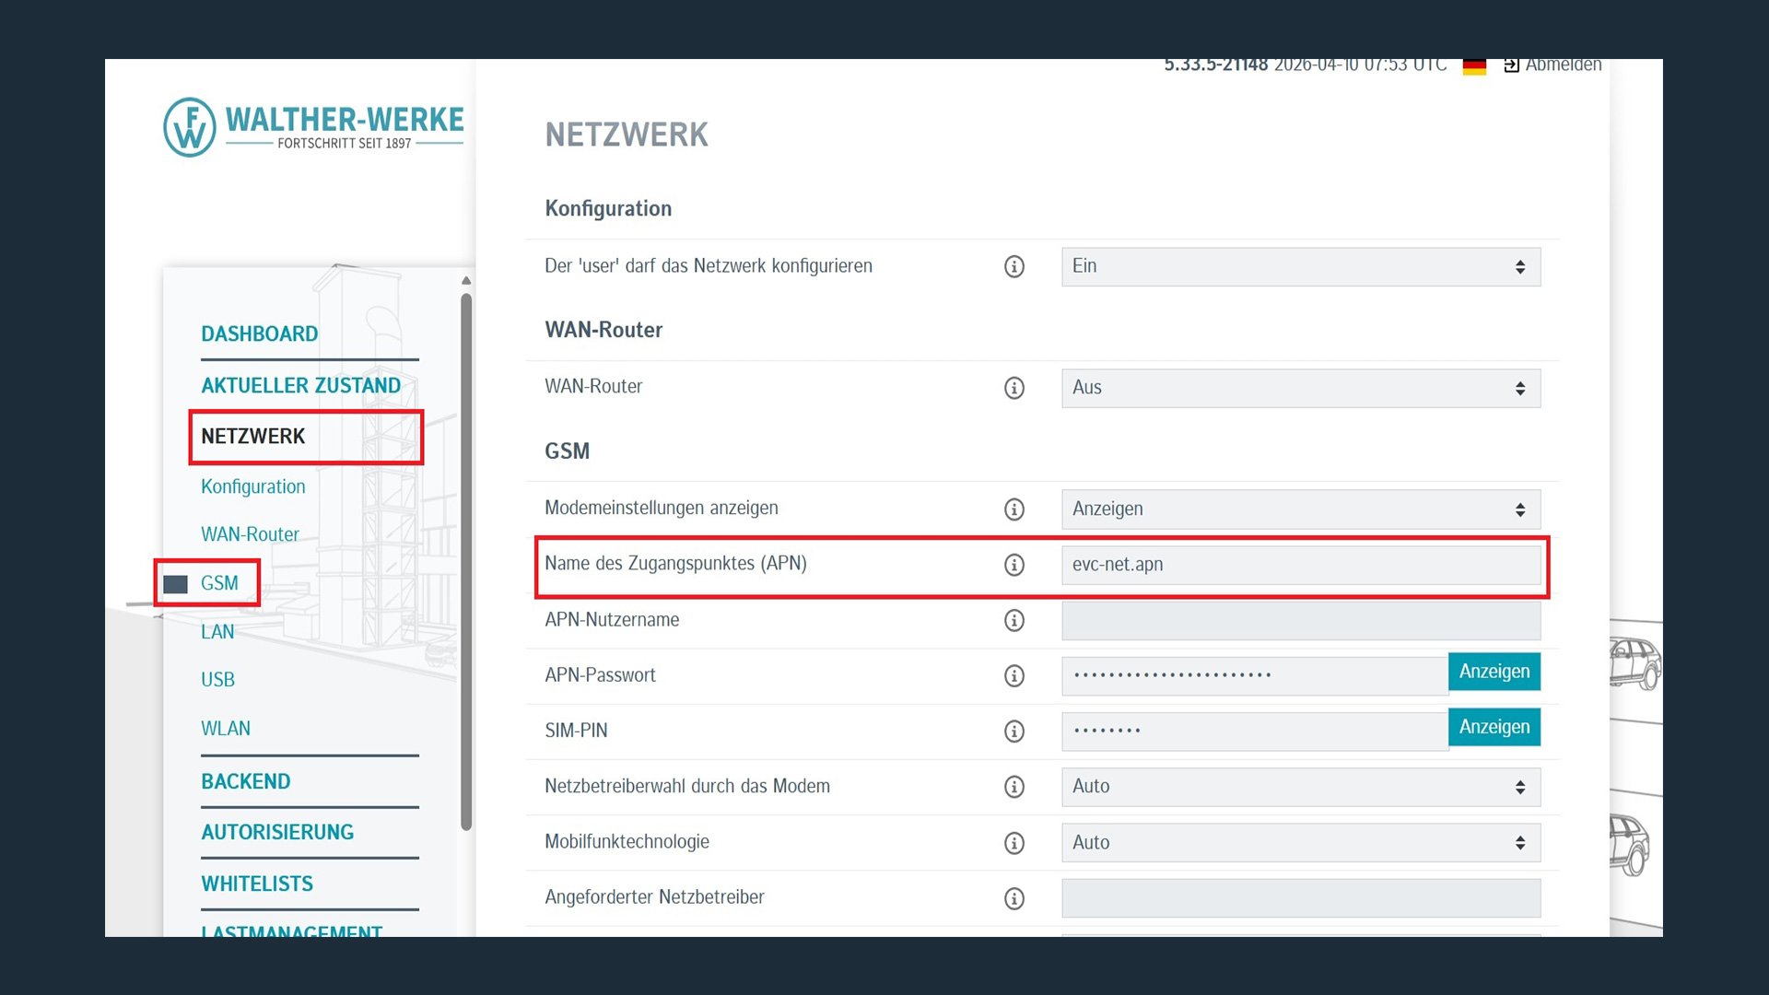
Task: Go to USB submenu link
Action: tap(217, 680)
